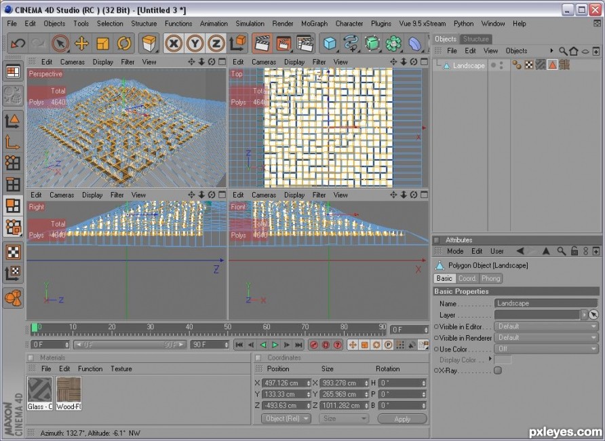This screenshot has width=605, height=441.
Task: Activate Polygons mode in sidebar
Action: click(x=13, y=206)
